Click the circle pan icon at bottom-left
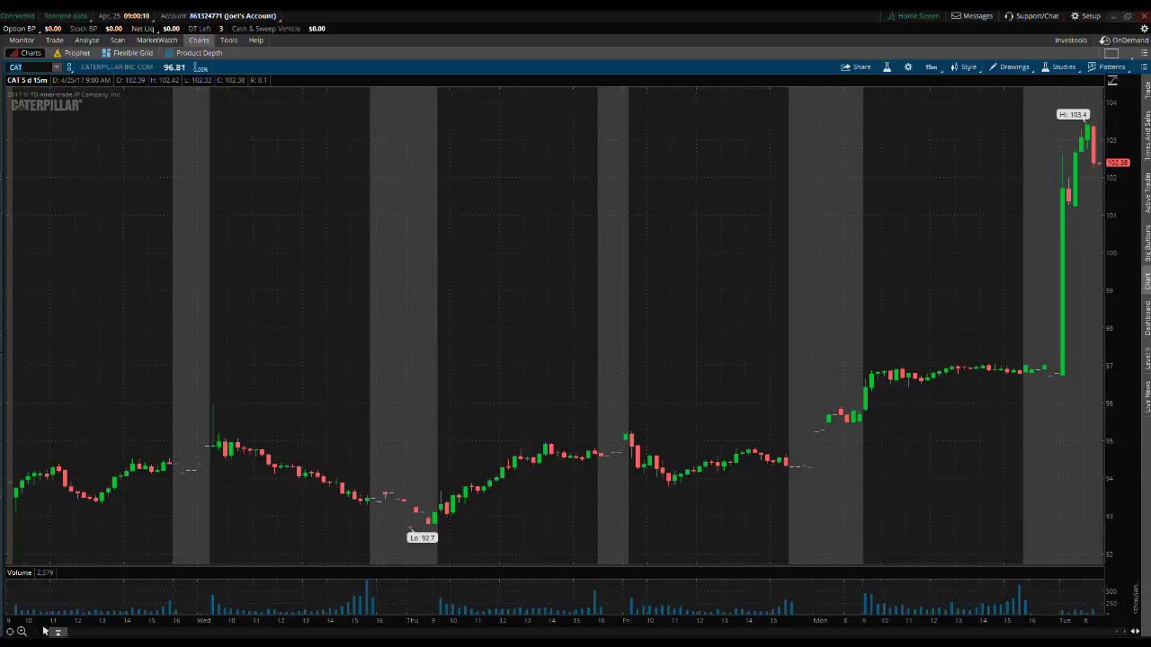Viewport: 1151px width, 647px height. tap(10, 632)
